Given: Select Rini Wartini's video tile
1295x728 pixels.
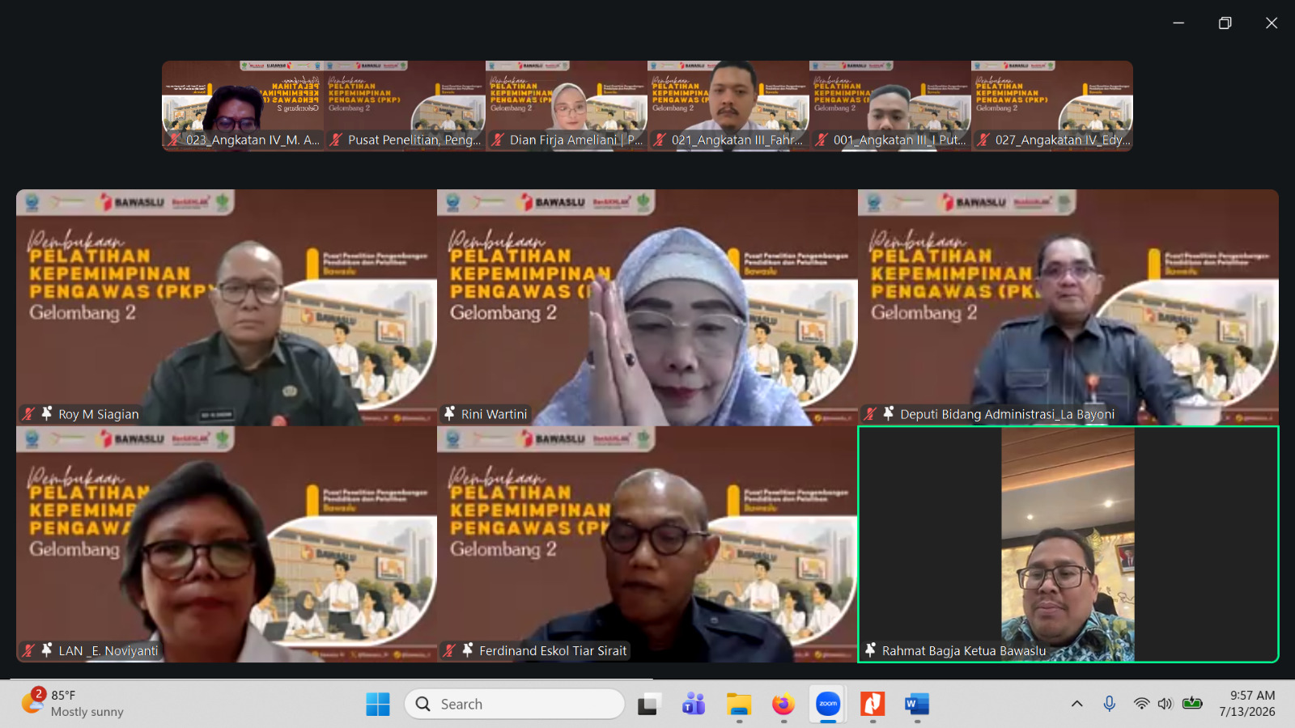Looking at the screenshot, I should 647,307.
